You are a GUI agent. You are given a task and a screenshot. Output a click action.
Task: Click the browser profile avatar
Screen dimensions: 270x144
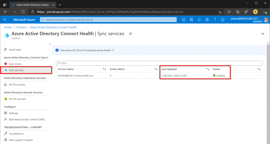coord(255,12)
